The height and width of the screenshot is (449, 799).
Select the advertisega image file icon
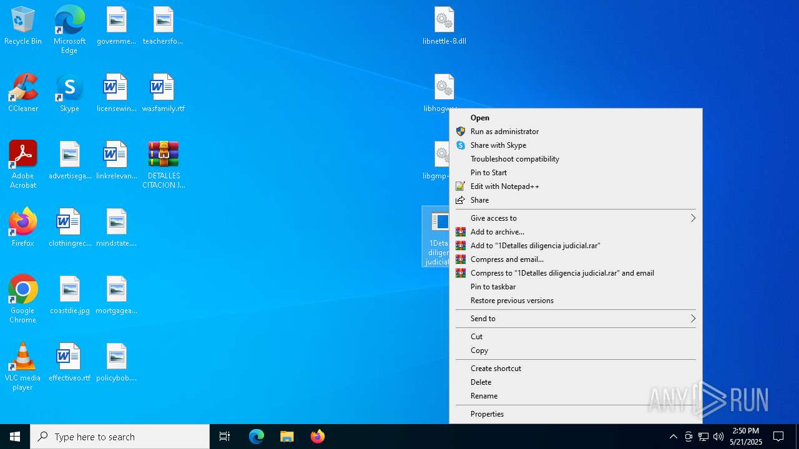pyautogui.click(x=70, y=161)
